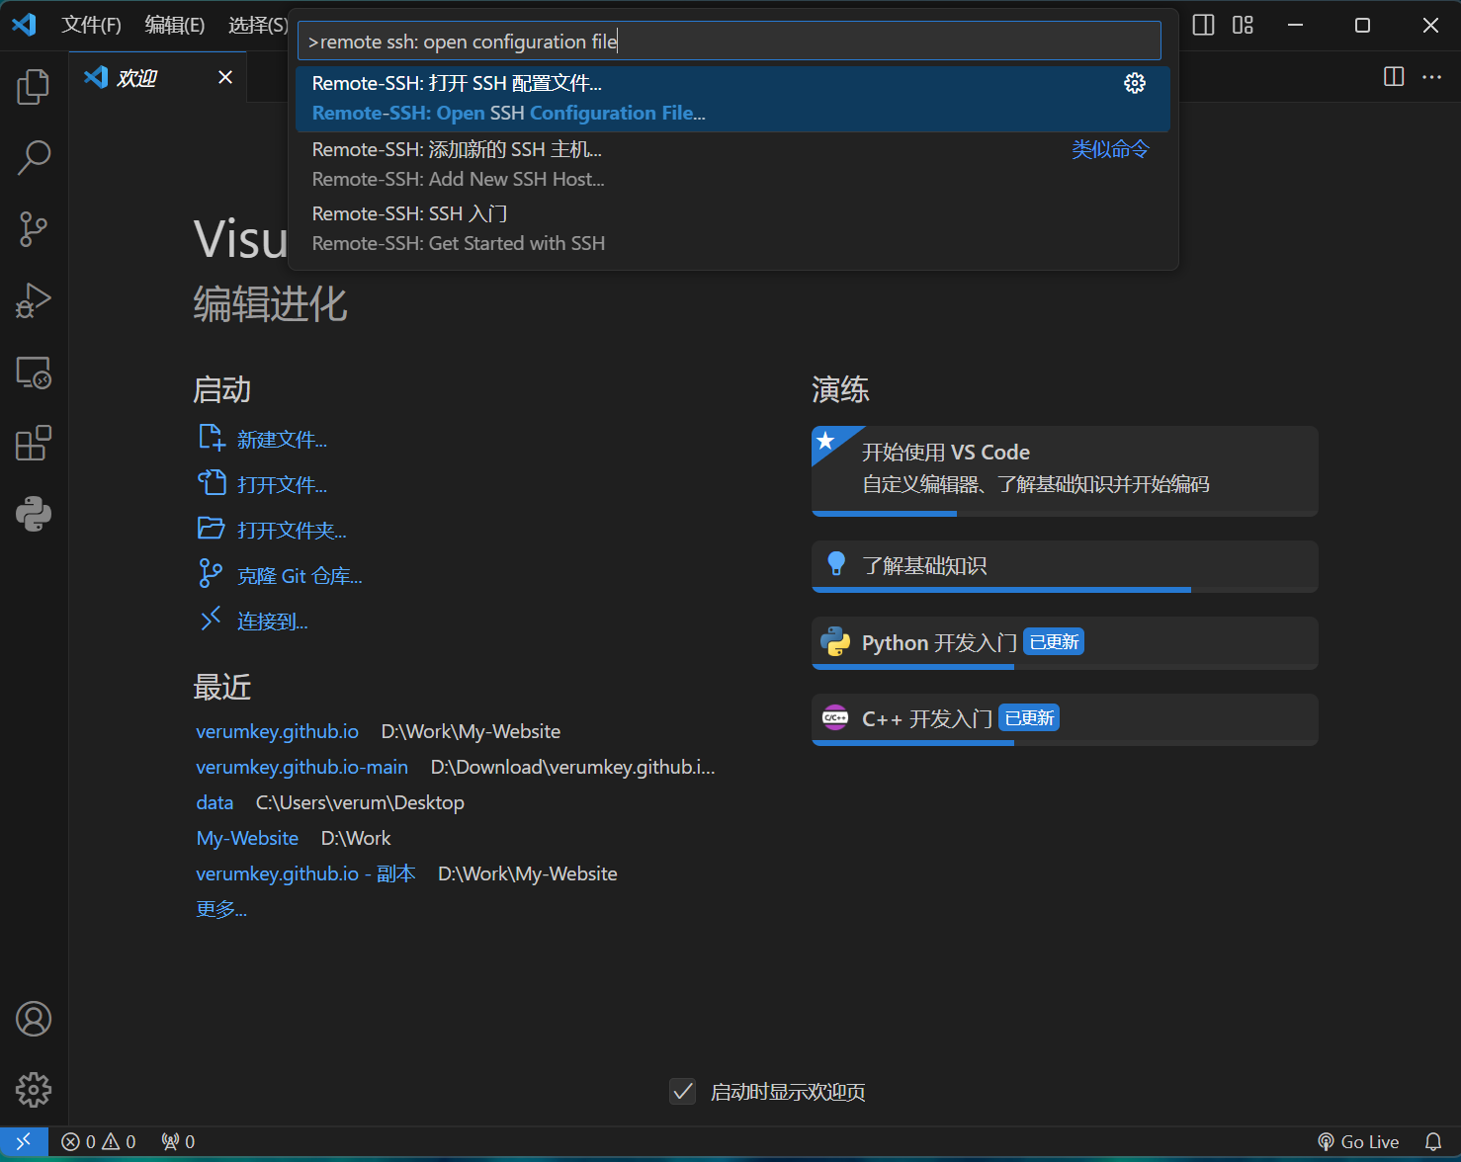
Task: Toggle primary side bar layout icon
Action: pyautogui.click(x=1203, y=25)
